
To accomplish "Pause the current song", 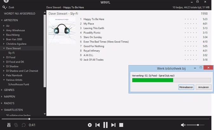I will pos(105,125).
